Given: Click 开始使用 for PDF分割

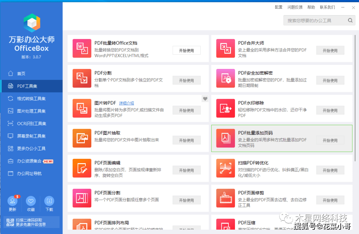Looking at the screenshot, I should pos(186,80).
